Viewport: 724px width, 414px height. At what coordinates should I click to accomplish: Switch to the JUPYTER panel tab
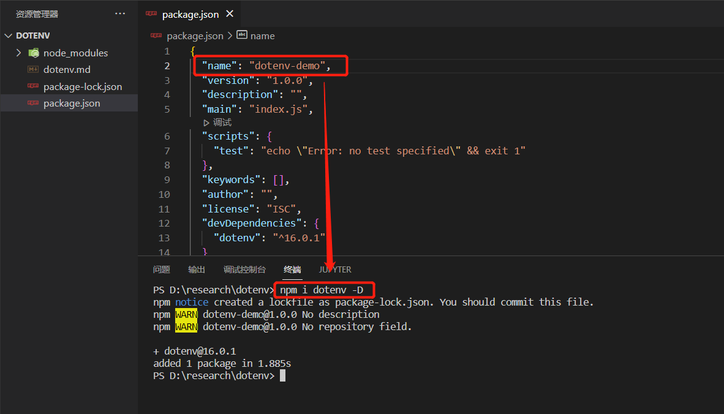(x=335, y=269)
